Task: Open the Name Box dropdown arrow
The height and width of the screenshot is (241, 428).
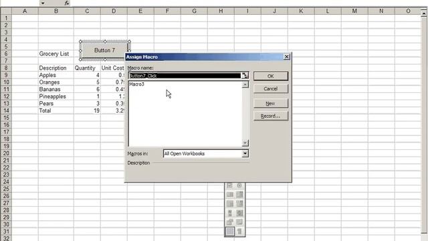Action: (x=43, y=3)
